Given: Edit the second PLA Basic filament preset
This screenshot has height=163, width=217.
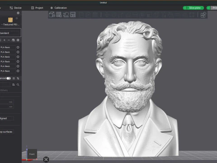Looking at the screenshot, I should coord(18,52).
